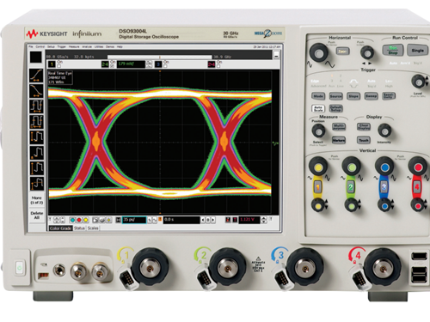The width and height of the screenshot is (430, 322).
Task: Push the green channel 2 front-panel button
Action: click(351, 187)
